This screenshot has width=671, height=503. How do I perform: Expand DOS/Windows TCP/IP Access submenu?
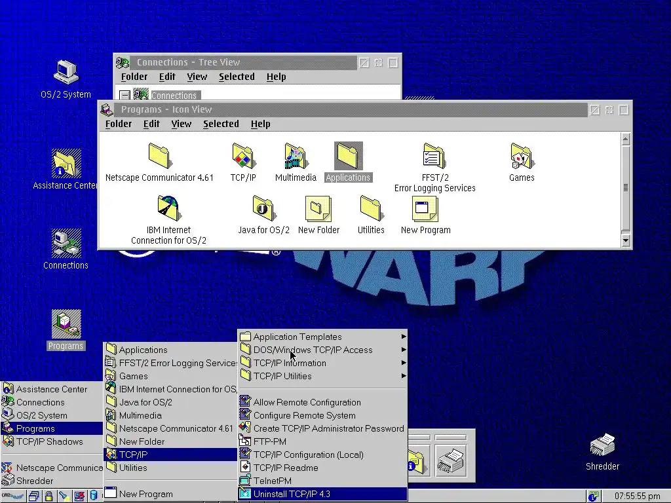click(x=322, y=350)
